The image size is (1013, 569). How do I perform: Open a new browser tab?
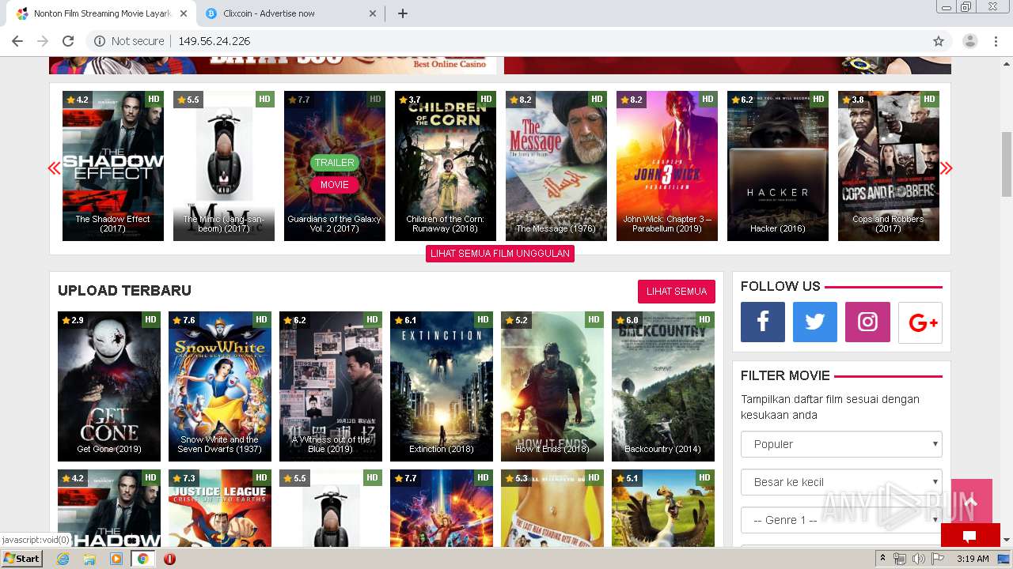click(x=403, y=13)
